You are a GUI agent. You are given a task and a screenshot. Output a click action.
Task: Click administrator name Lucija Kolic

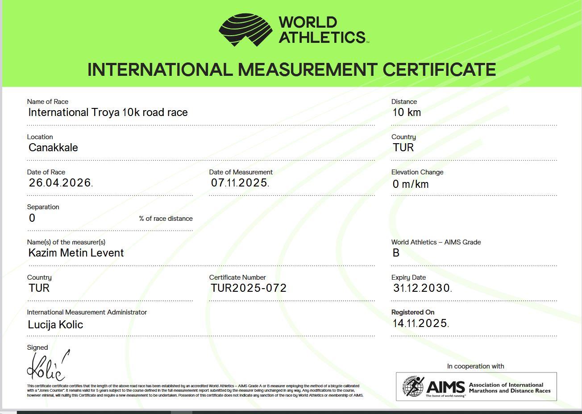pyautogui.click(x=55, y=325)
